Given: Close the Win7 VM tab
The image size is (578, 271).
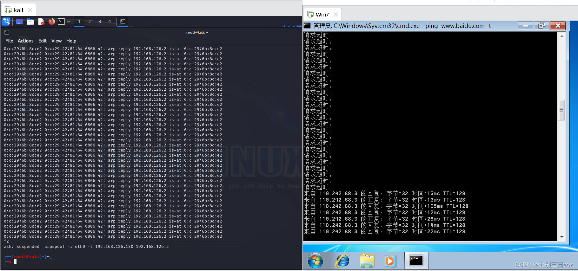Looking at the screenshot, I should [x=336, y=15].
